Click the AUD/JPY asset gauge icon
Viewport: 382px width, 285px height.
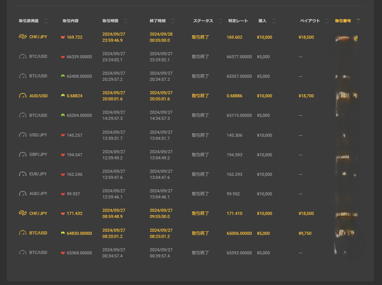23,194
